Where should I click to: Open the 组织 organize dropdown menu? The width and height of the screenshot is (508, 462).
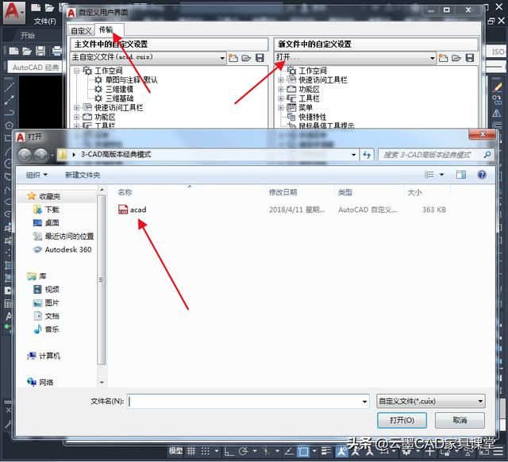(x=37, y=175)
